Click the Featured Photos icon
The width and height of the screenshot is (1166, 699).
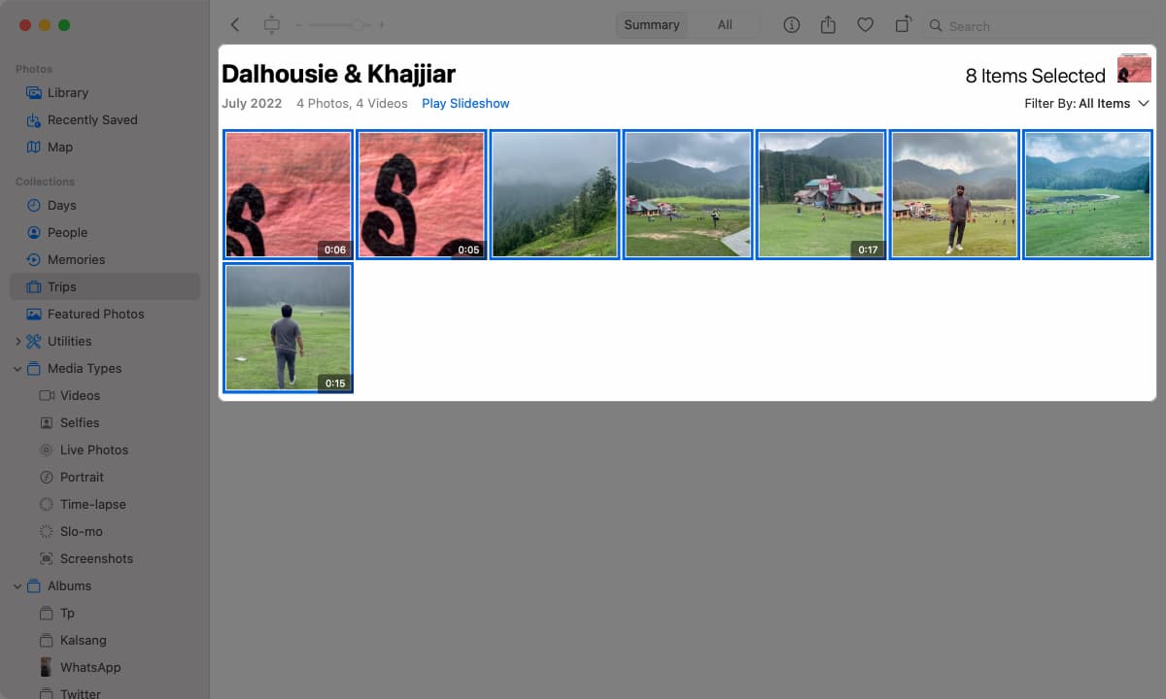pos(34,315)
